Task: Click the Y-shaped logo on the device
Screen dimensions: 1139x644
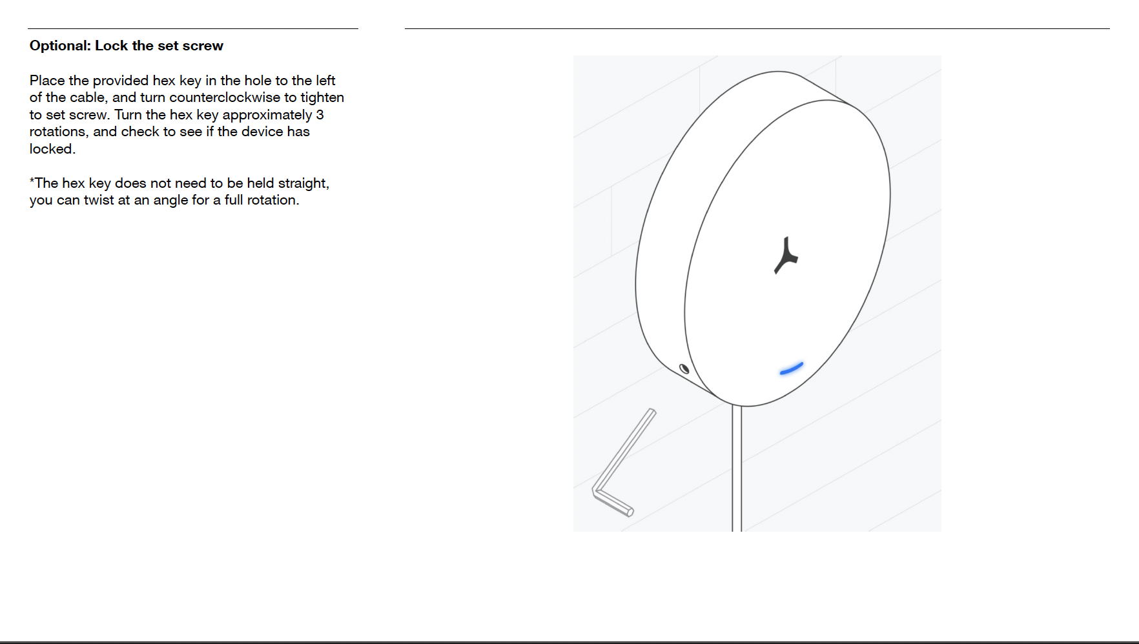Action: (x=786, y=256)
